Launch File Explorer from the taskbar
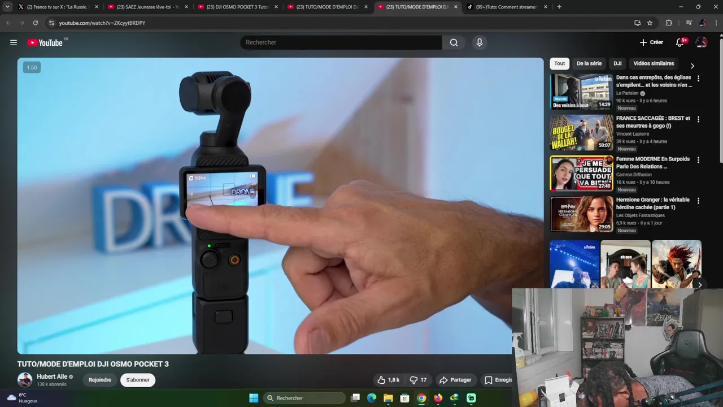 tap(388, 398)
